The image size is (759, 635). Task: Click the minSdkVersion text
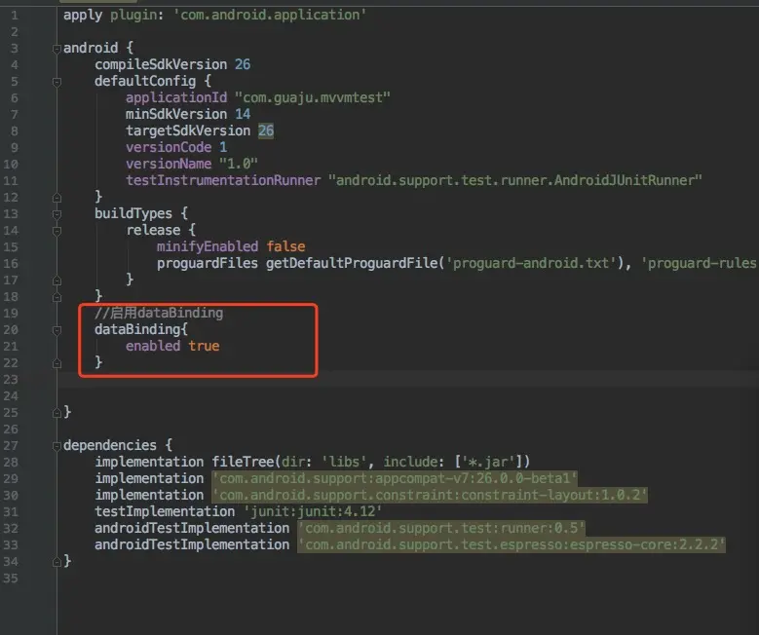click(176, 114)
